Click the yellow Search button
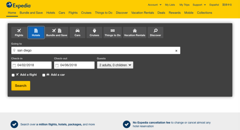 click(21, 86)
